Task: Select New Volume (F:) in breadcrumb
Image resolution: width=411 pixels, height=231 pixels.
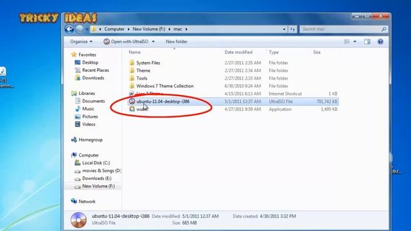Action: (x=149, y=29)
